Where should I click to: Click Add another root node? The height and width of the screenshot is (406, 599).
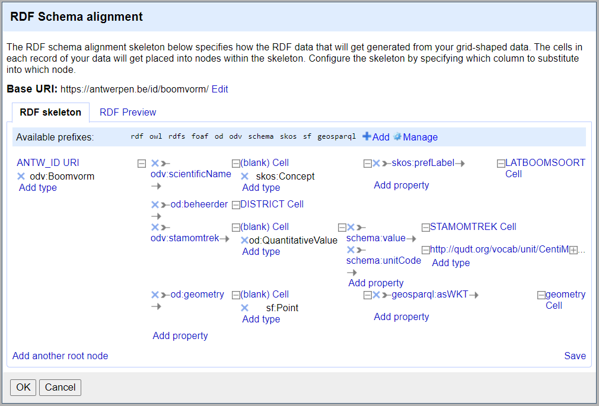[60, 356]
